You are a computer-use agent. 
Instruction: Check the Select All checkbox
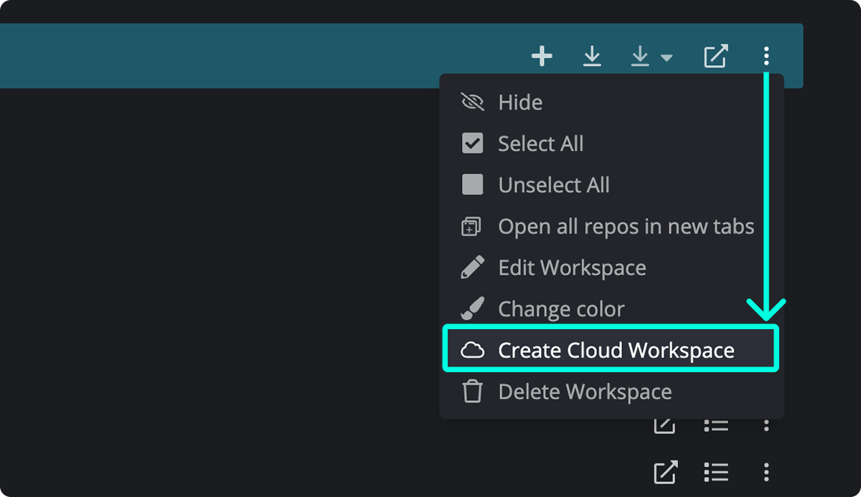click(472, 143)
